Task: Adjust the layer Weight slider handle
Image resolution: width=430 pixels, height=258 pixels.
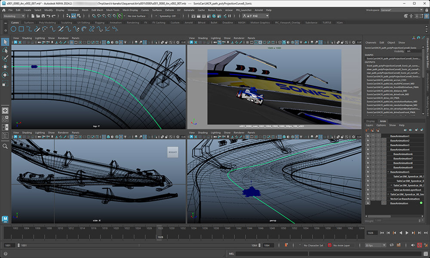Action: click(419, 221)
